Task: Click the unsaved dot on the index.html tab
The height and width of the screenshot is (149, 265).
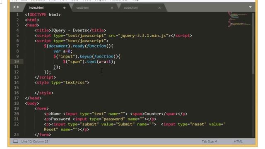Action: 65,8
